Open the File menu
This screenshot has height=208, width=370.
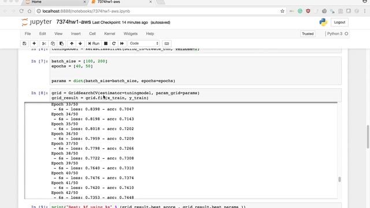(x=28, y=34)
